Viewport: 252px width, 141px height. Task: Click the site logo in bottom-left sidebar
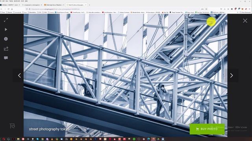point(12,126)
